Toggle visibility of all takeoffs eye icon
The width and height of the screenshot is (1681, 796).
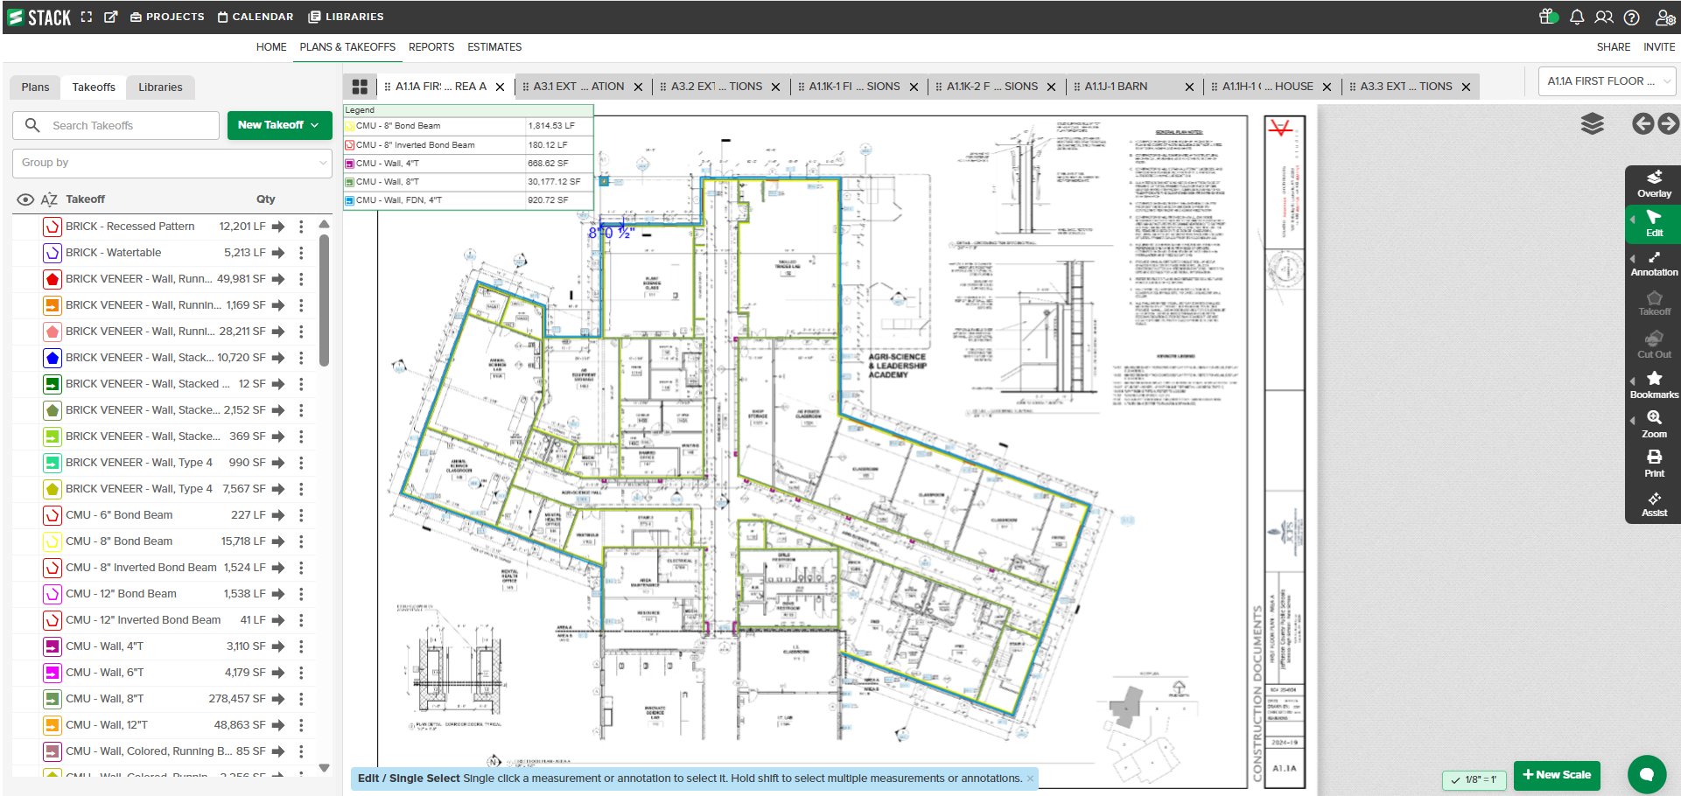25,199
